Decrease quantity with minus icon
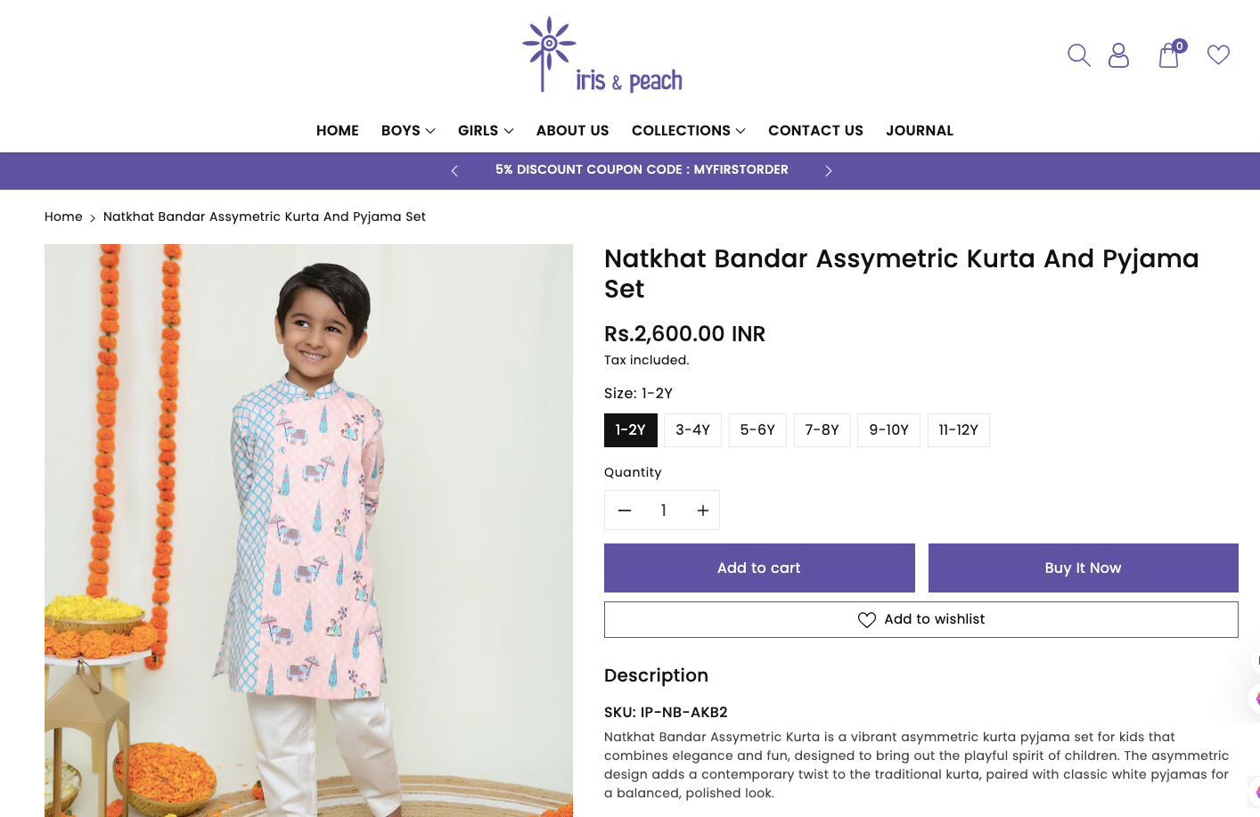Viewport: 1260px width, 817px height. point(625,511)
